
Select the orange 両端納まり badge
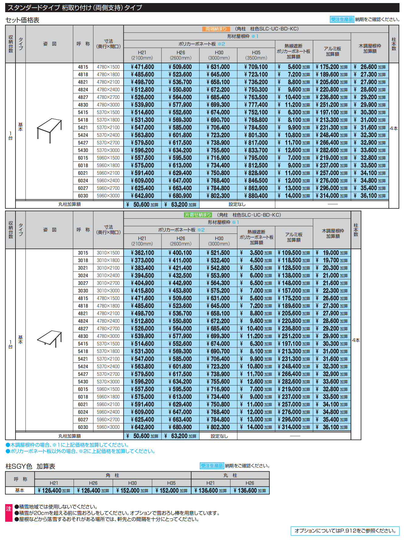click(216, 29)
